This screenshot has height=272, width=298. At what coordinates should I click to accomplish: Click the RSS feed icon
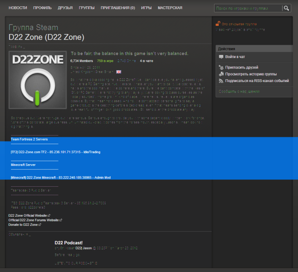tap(221, 81)
